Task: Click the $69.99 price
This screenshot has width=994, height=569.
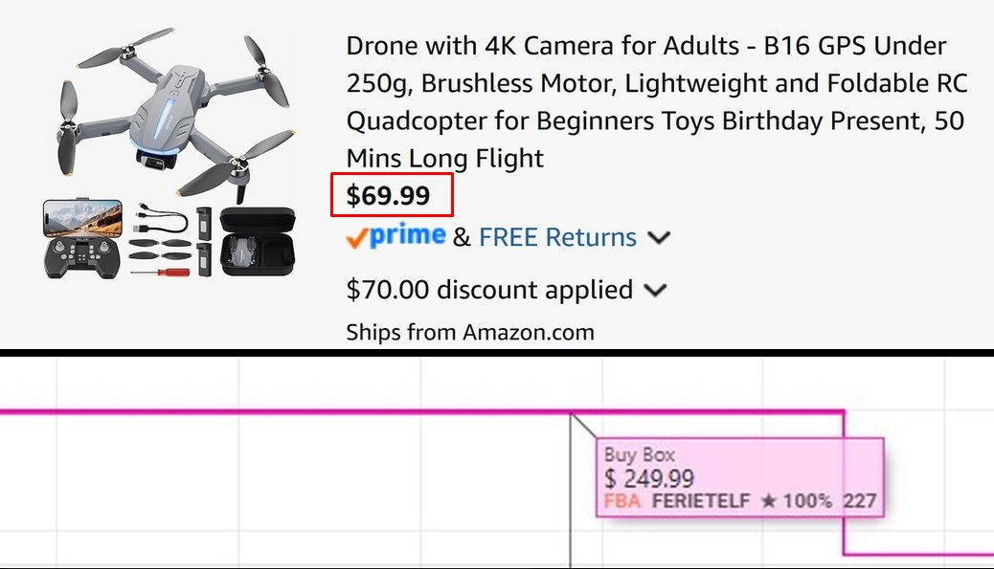Action: click(388, 196)
